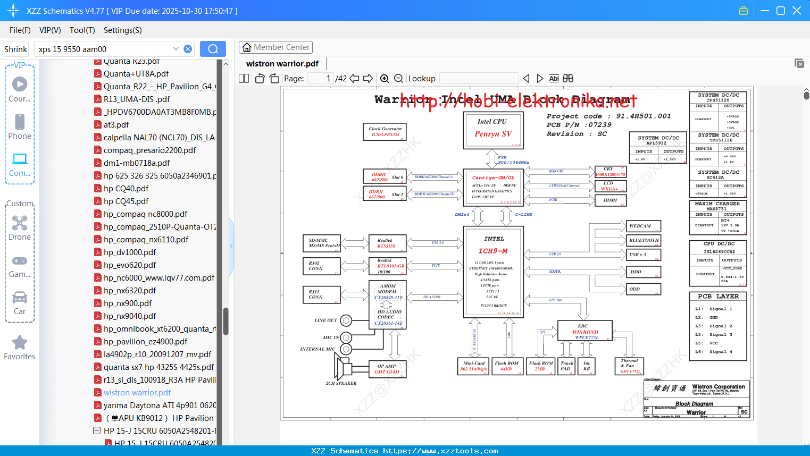
Task: Open hp CQ45.pdf
Action: [126, 201]
